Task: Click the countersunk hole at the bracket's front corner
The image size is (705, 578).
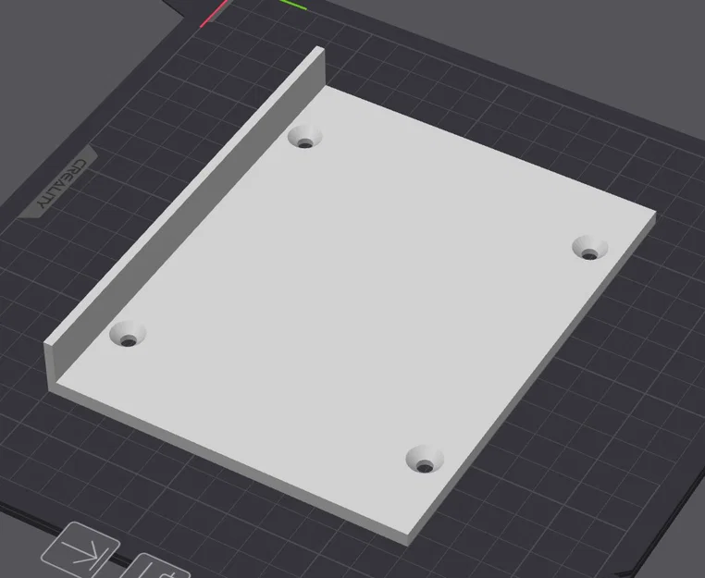Action: click(425, 459)
